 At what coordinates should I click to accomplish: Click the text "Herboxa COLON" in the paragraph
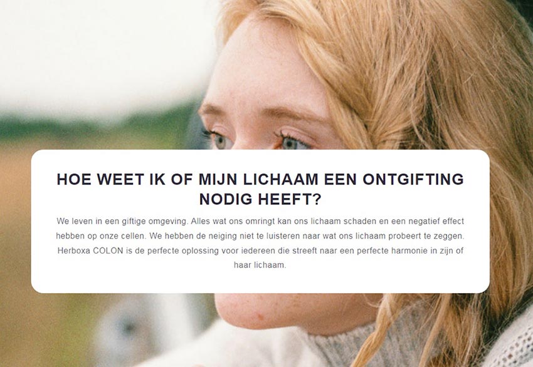pos(90,251)
